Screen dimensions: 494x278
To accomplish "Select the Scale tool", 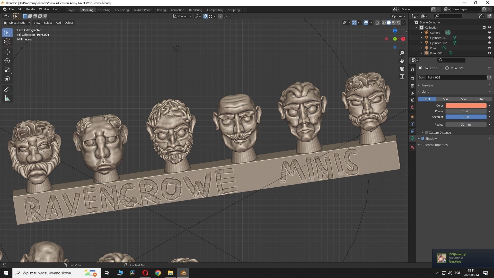I will pos(7,70).
